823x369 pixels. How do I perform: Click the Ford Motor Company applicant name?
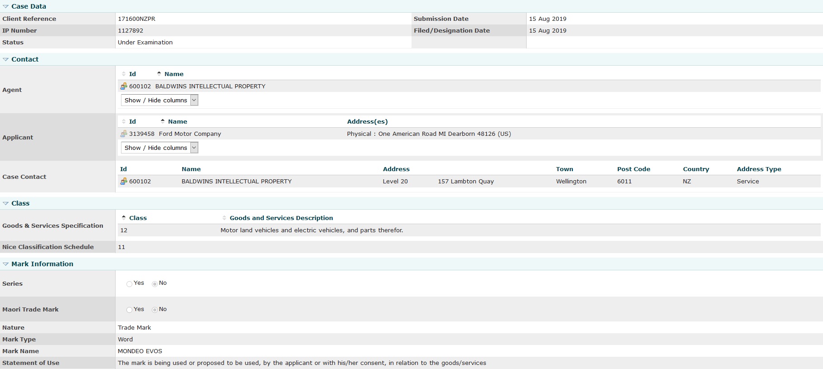pos(190,134)
